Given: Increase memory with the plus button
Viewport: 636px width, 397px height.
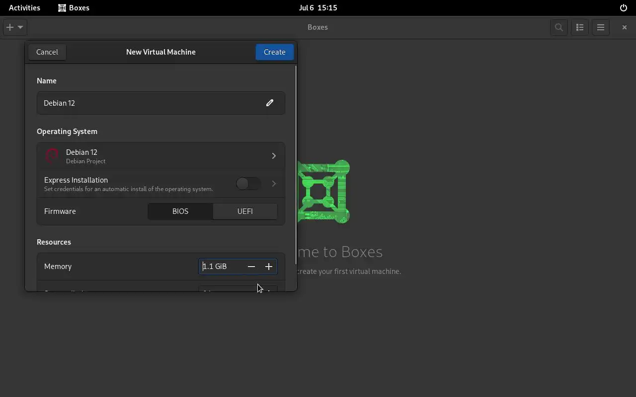Looking at the screenshot, I should [x=269, y=266].
